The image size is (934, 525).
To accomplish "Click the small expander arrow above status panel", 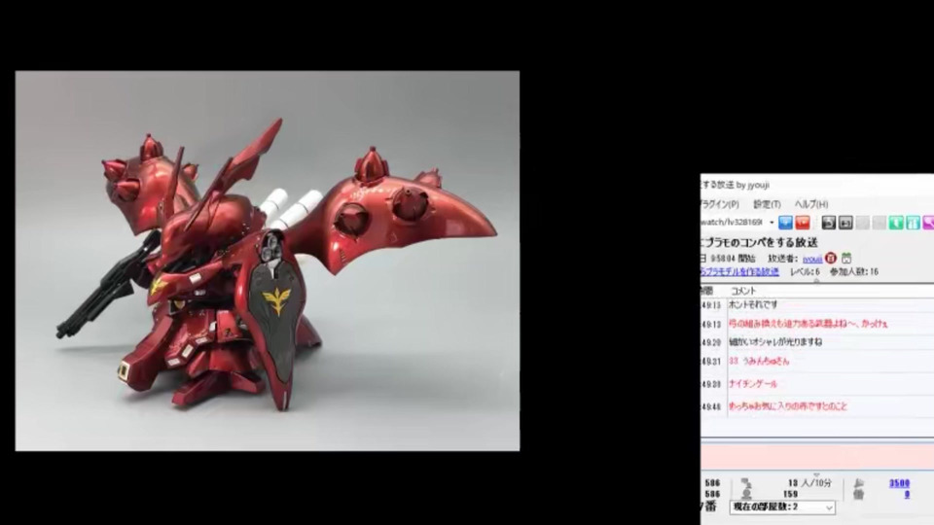I will coord(816,474).
